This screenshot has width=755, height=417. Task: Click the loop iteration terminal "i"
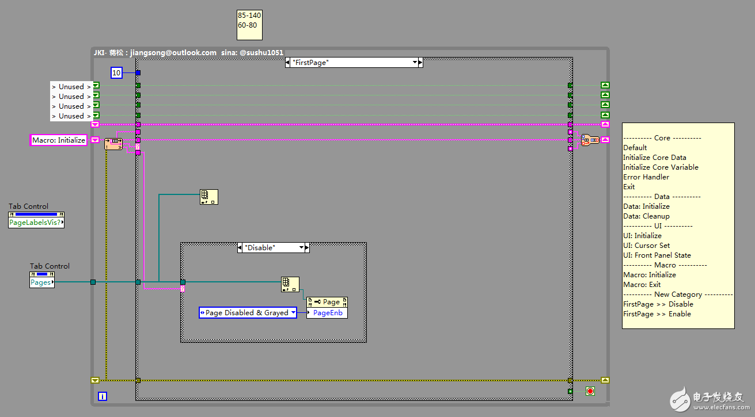click(x=103, y=396)
